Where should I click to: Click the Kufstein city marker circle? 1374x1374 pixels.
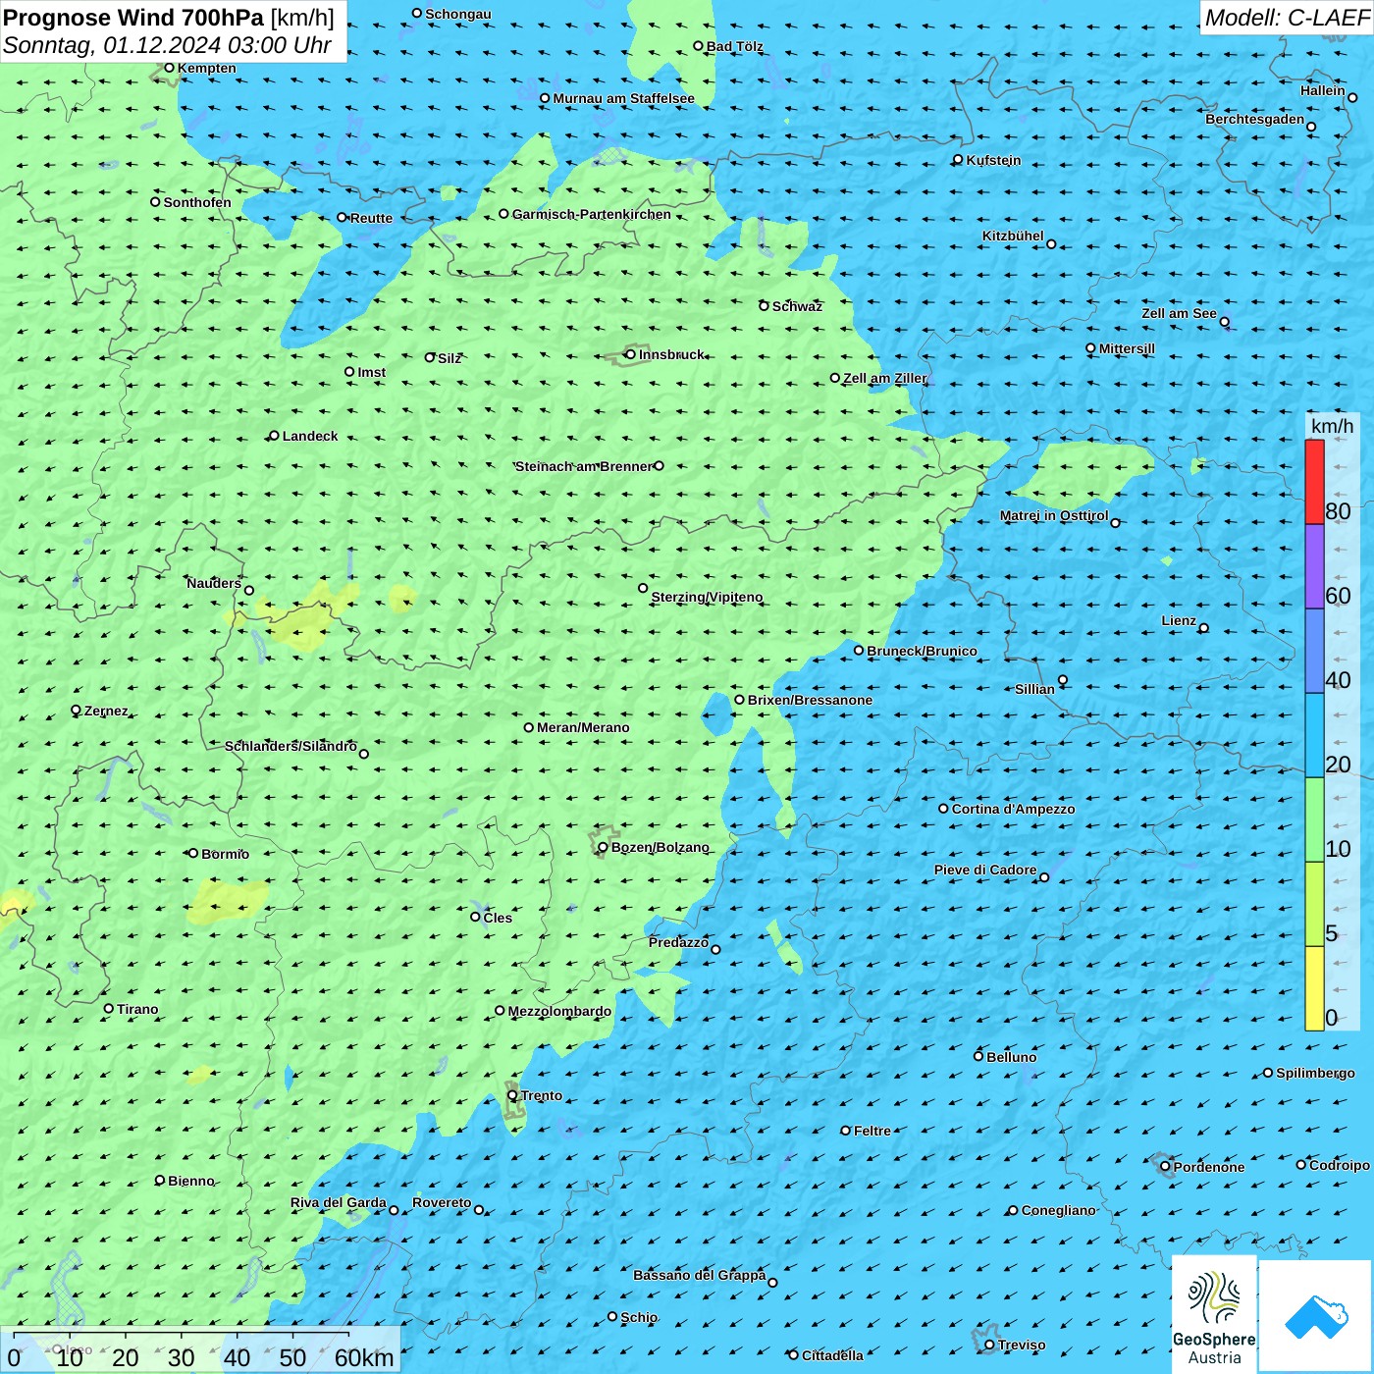coord(958,159)
